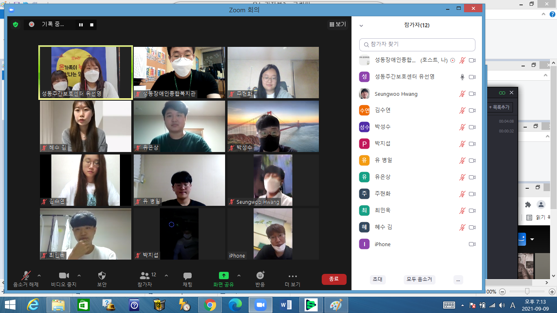Stop the recording
Viewport: 557px width, 313px height.
click(x=92, y=25)
